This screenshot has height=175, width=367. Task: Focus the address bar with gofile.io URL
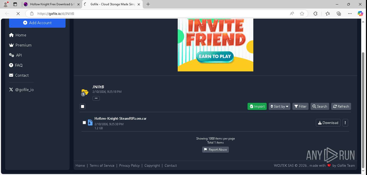click(161, 14)
